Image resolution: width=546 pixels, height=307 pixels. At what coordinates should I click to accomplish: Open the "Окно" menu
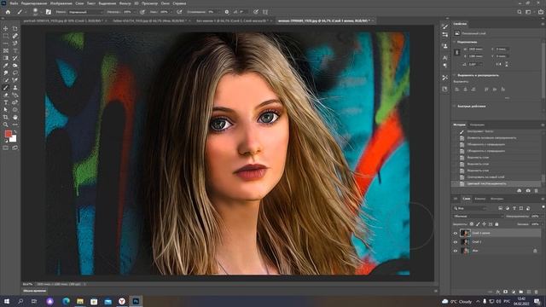point(166,3)
